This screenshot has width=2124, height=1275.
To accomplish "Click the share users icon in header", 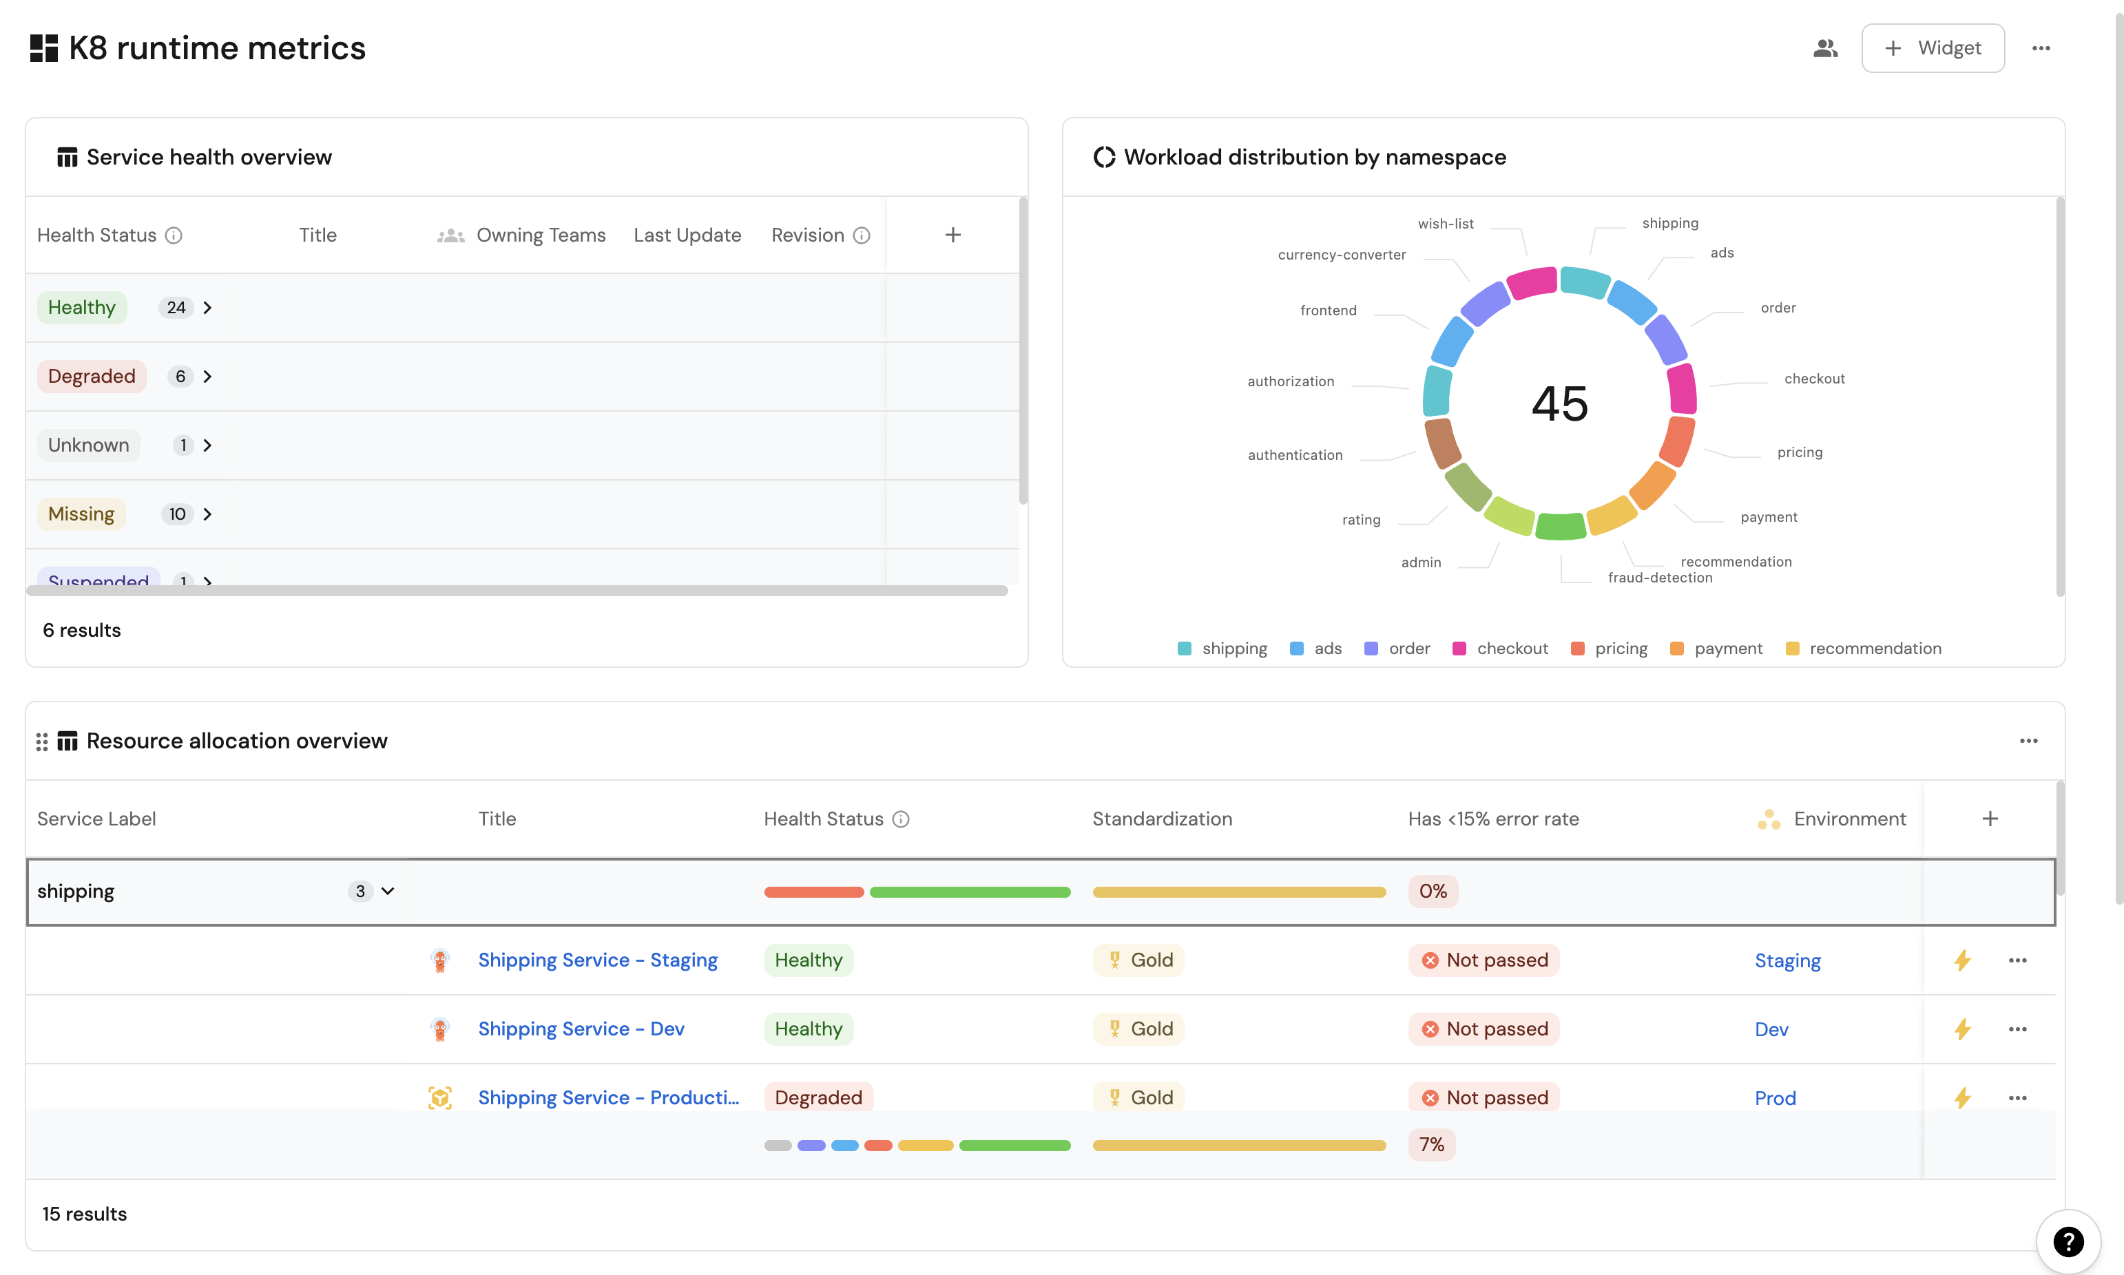I will pos(1825,48).
